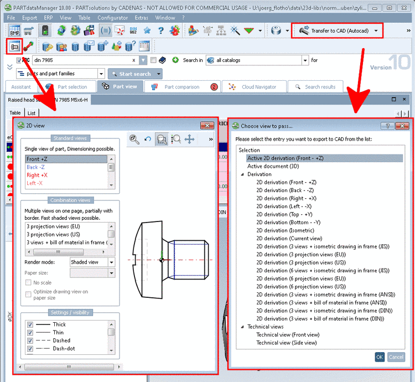Open the Configurator menu
This screenshot has width=415, height=382.
pos(112,18)
